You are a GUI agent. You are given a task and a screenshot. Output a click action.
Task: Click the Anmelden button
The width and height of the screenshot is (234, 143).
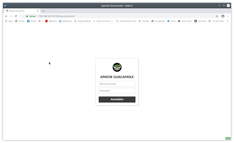click(x=117, y=99)
